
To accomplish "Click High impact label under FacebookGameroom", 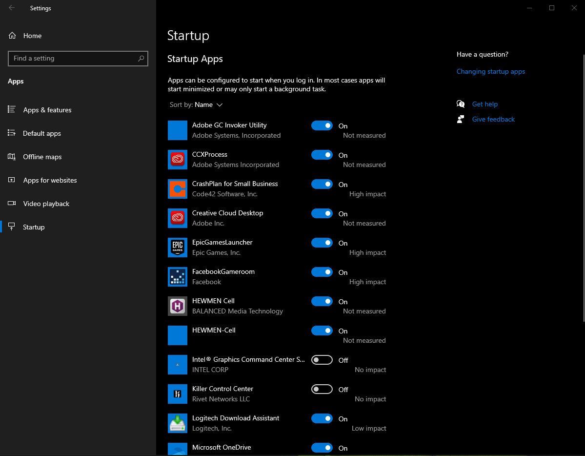I will coord(367,282).
